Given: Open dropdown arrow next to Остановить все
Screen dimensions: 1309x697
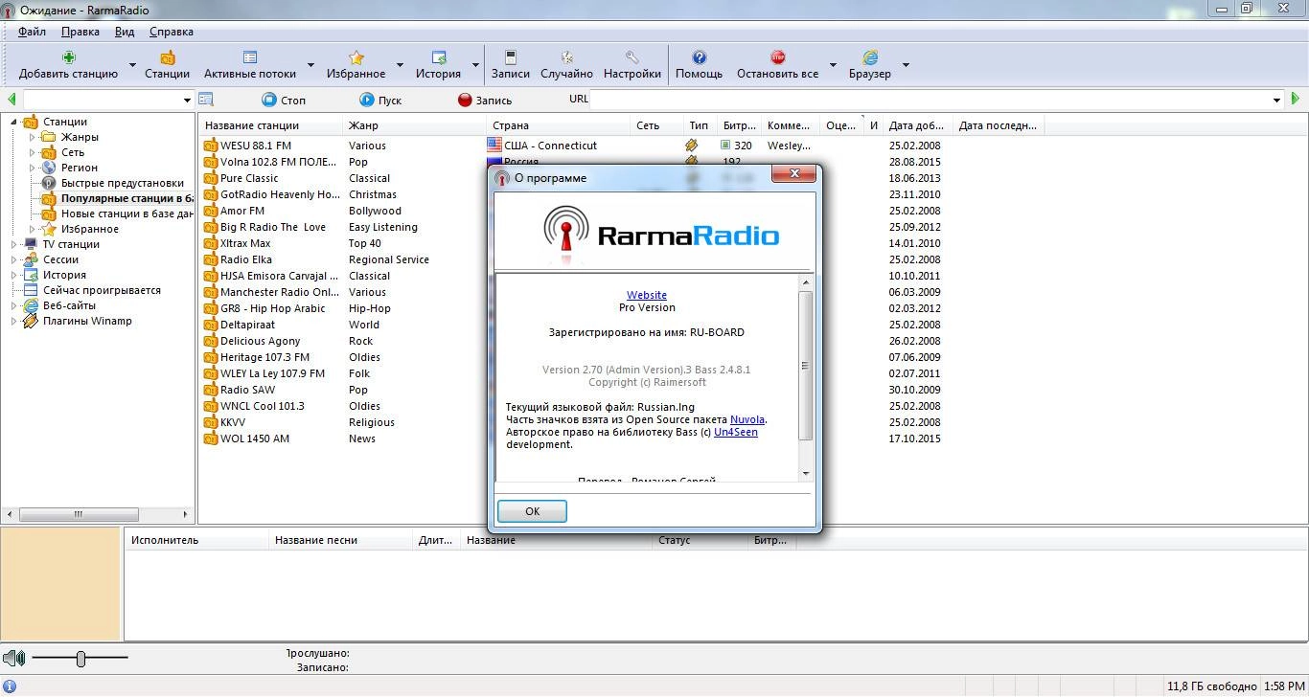Looking at the screenshot, I should pos(832,65).
